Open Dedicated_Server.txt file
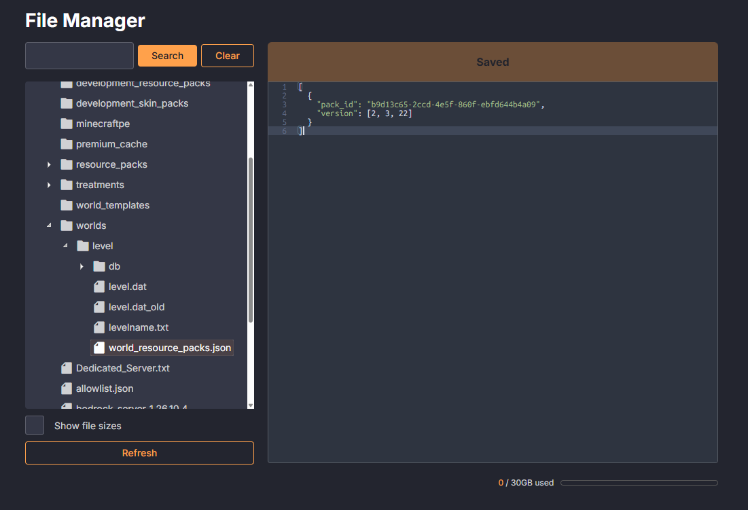Screen dimensions: 748x510 (122, 369)
